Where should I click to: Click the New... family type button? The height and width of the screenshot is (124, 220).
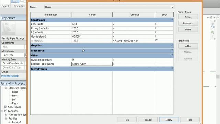188,17
